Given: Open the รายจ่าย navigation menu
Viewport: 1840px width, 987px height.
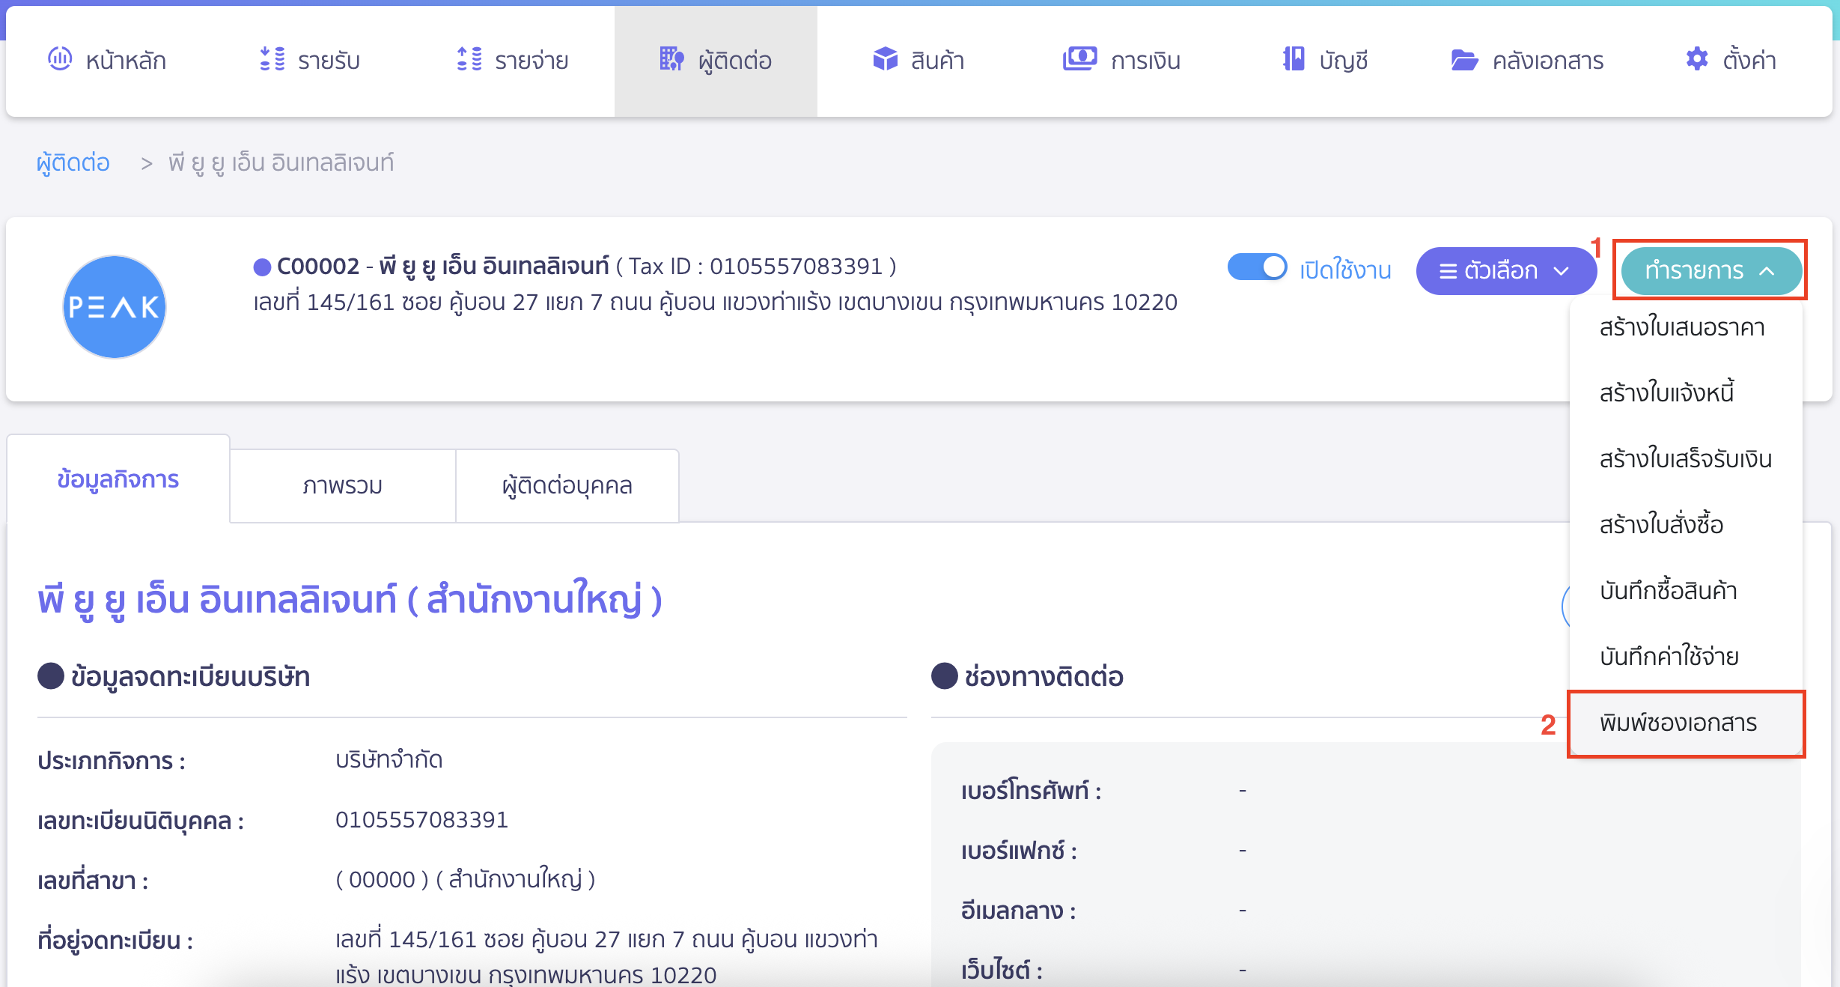Looking at the screenshot, I should (513, 60).
